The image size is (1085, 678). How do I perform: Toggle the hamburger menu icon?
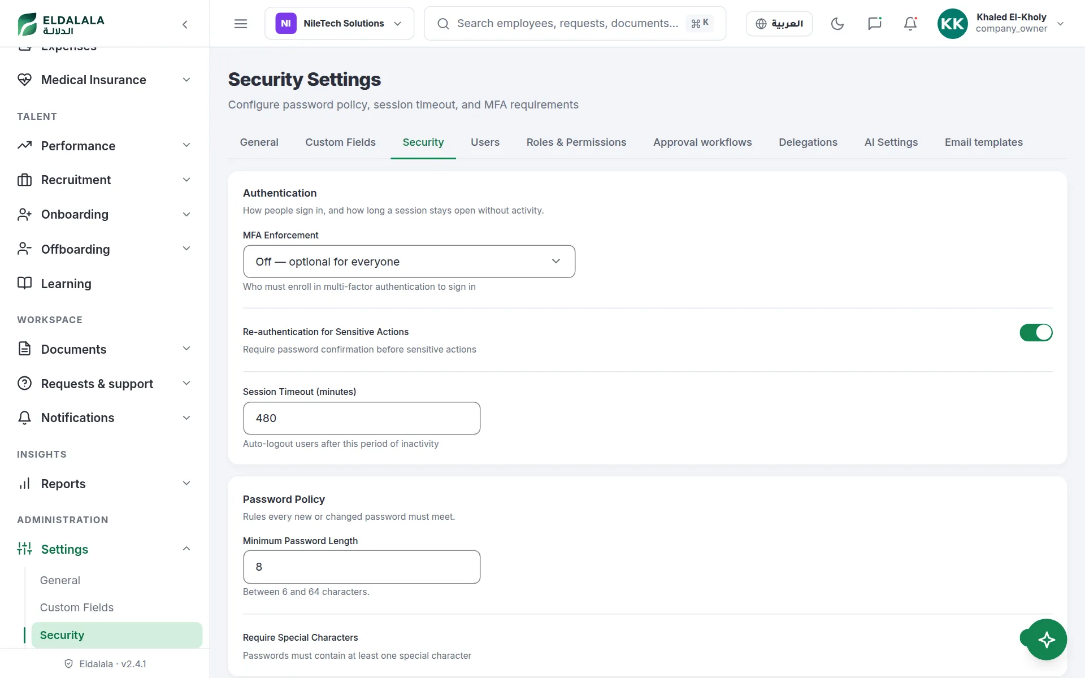[241, 24]
